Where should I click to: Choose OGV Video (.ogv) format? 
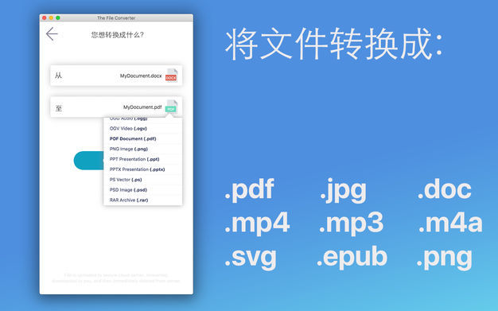tap(143, 129)
